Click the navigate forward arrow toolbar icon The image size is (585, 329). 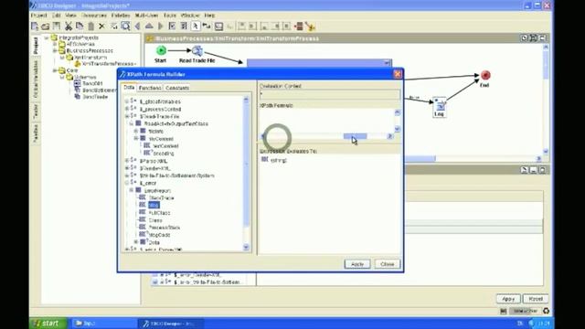coord(161,27)
